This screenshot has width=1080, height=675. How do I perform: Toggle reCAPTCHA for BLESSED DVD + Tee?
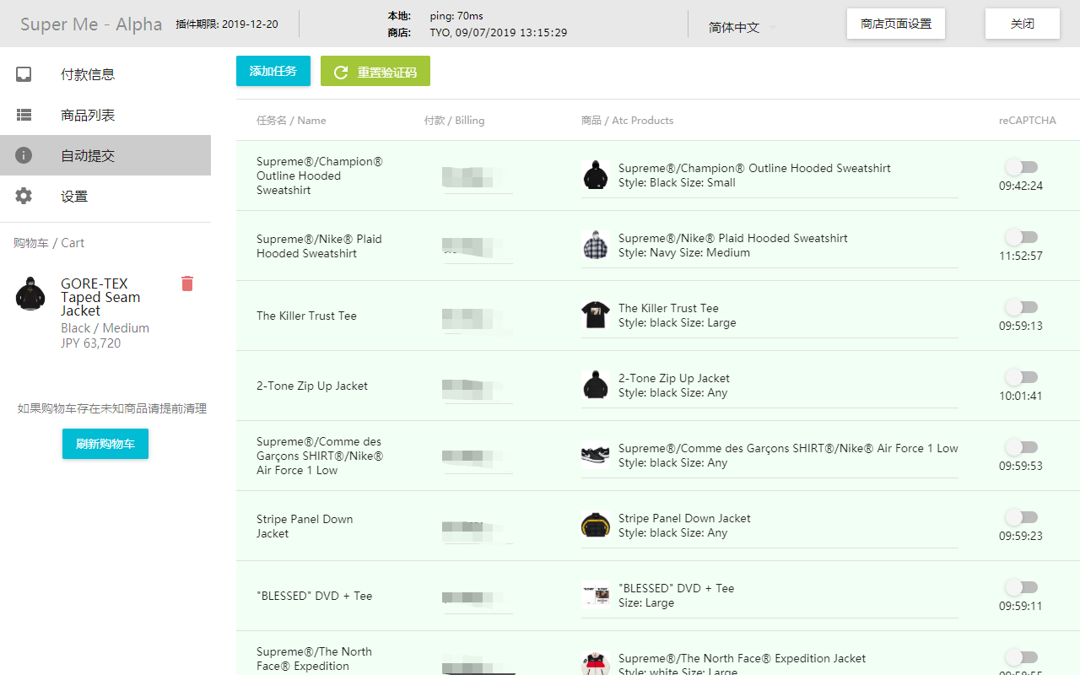tap(1021, 587)
